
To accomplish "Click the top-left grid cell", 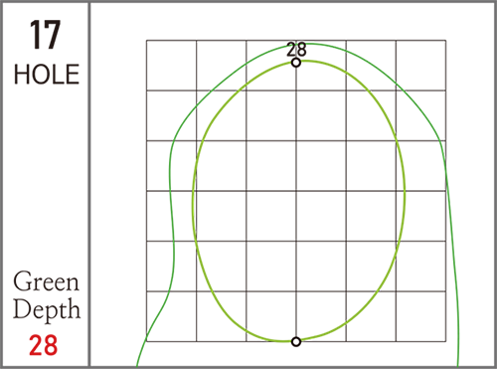I will (x=172, y=66).
